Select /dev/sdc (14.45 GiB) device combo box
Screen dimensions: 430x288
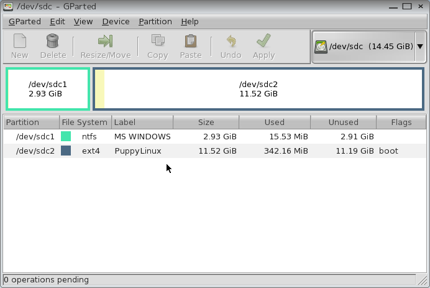369,47
